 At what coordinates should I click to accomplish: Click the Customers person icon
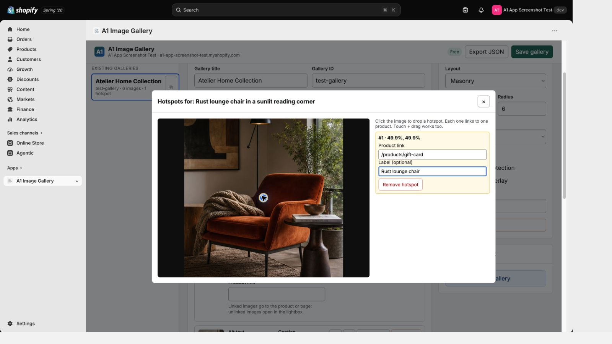click(x=10, y=59)
